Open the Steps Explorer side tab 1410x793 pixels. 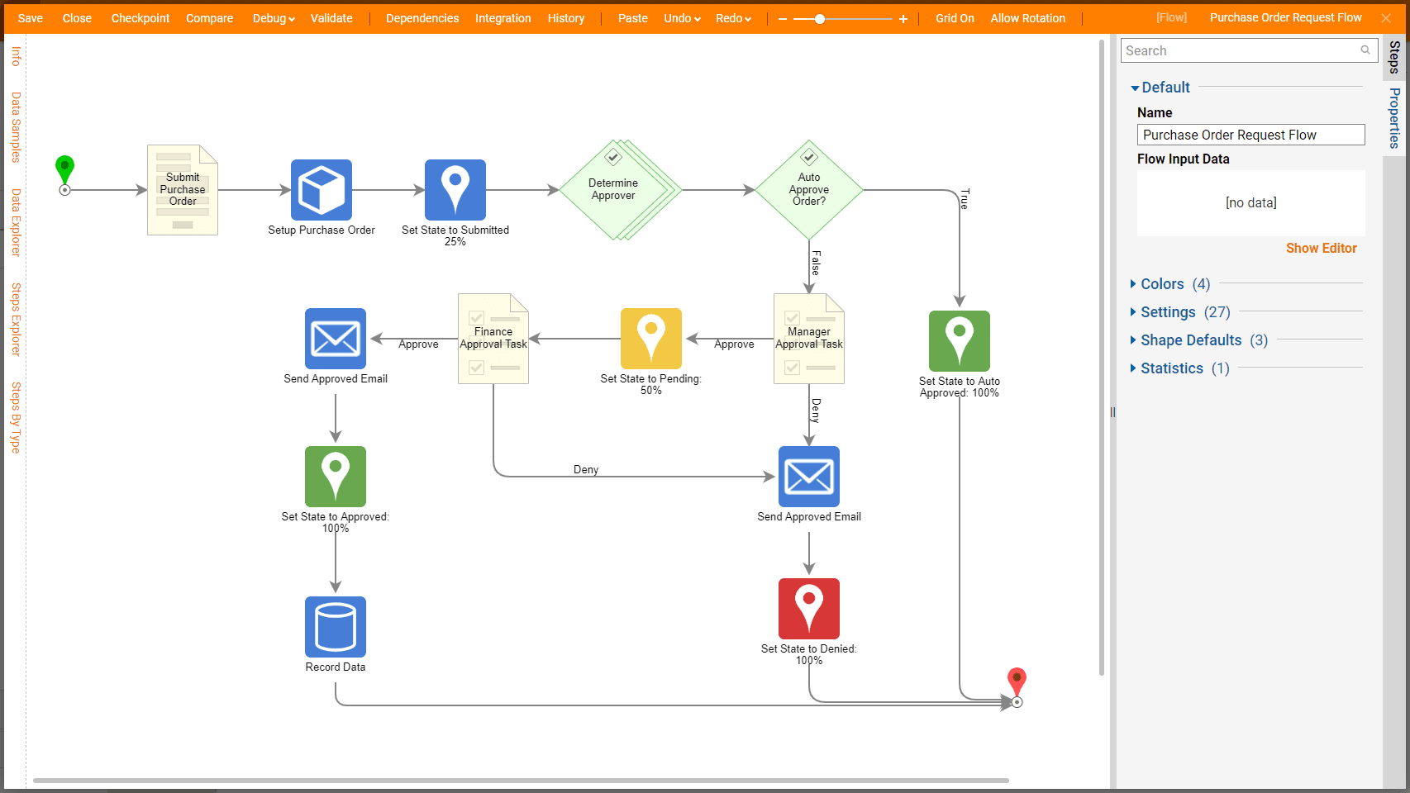click(x=16, y=319)
